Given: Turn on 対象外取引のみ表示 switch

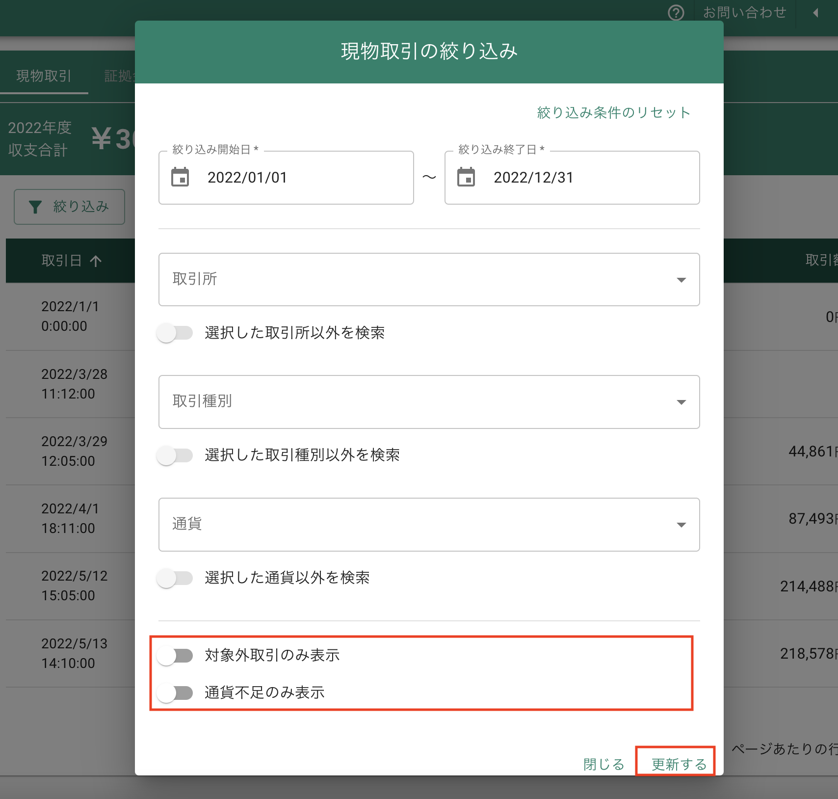Looking at the screenshot, I should point(175,655).
